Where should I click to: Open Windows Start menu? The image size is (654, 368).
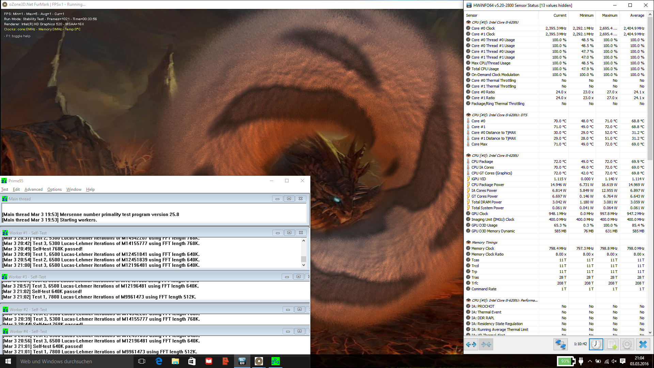8,361
